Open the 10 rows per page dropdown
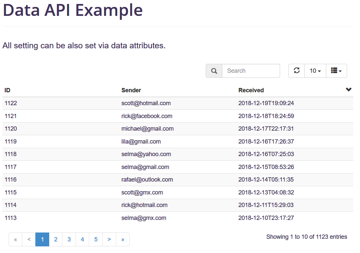360x253 pixels. pyautogui.click(x=315, y=71)
